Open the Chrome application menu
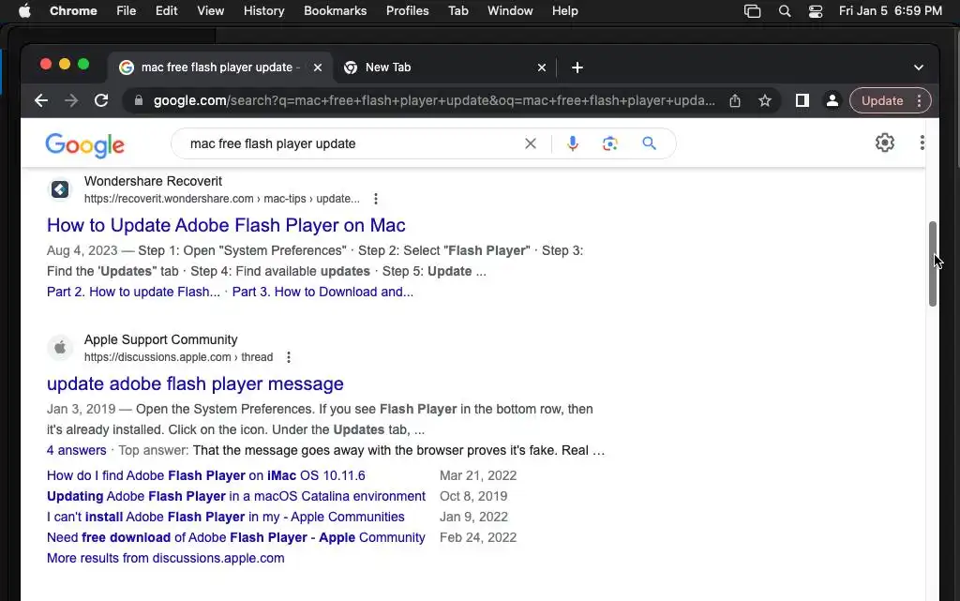960x601 pixels. pos(73,11)
